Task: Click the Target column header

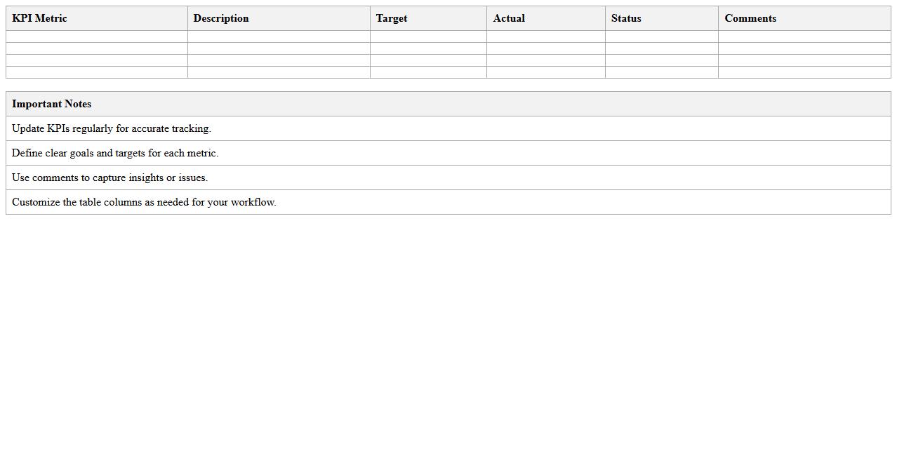Action: tap(391, 18)
